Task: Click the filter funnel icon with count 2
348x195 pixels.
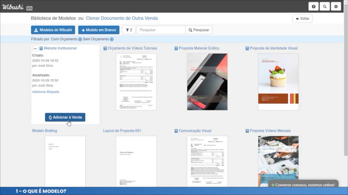Action: (x=129, y=30)
